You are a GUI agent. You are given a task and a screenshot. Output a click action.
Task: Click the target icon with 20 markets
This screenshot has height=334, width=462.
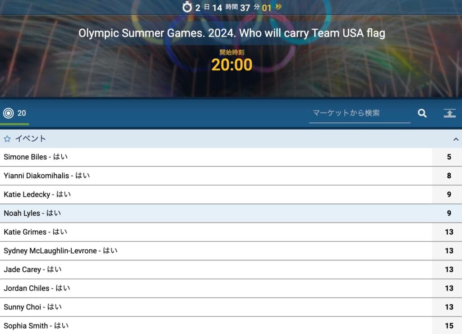[x=9, y=113]
